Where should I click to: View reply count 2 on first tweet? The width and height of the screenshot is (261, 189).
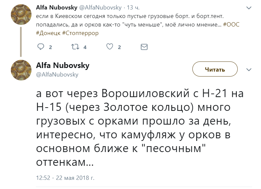[x=51, y=47]
